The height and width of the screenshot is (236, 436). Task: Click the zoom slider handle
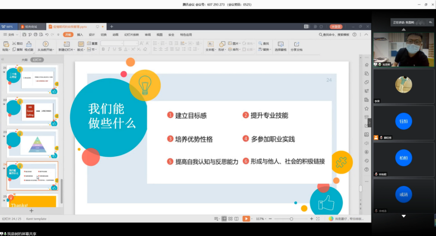click(291, 219)
